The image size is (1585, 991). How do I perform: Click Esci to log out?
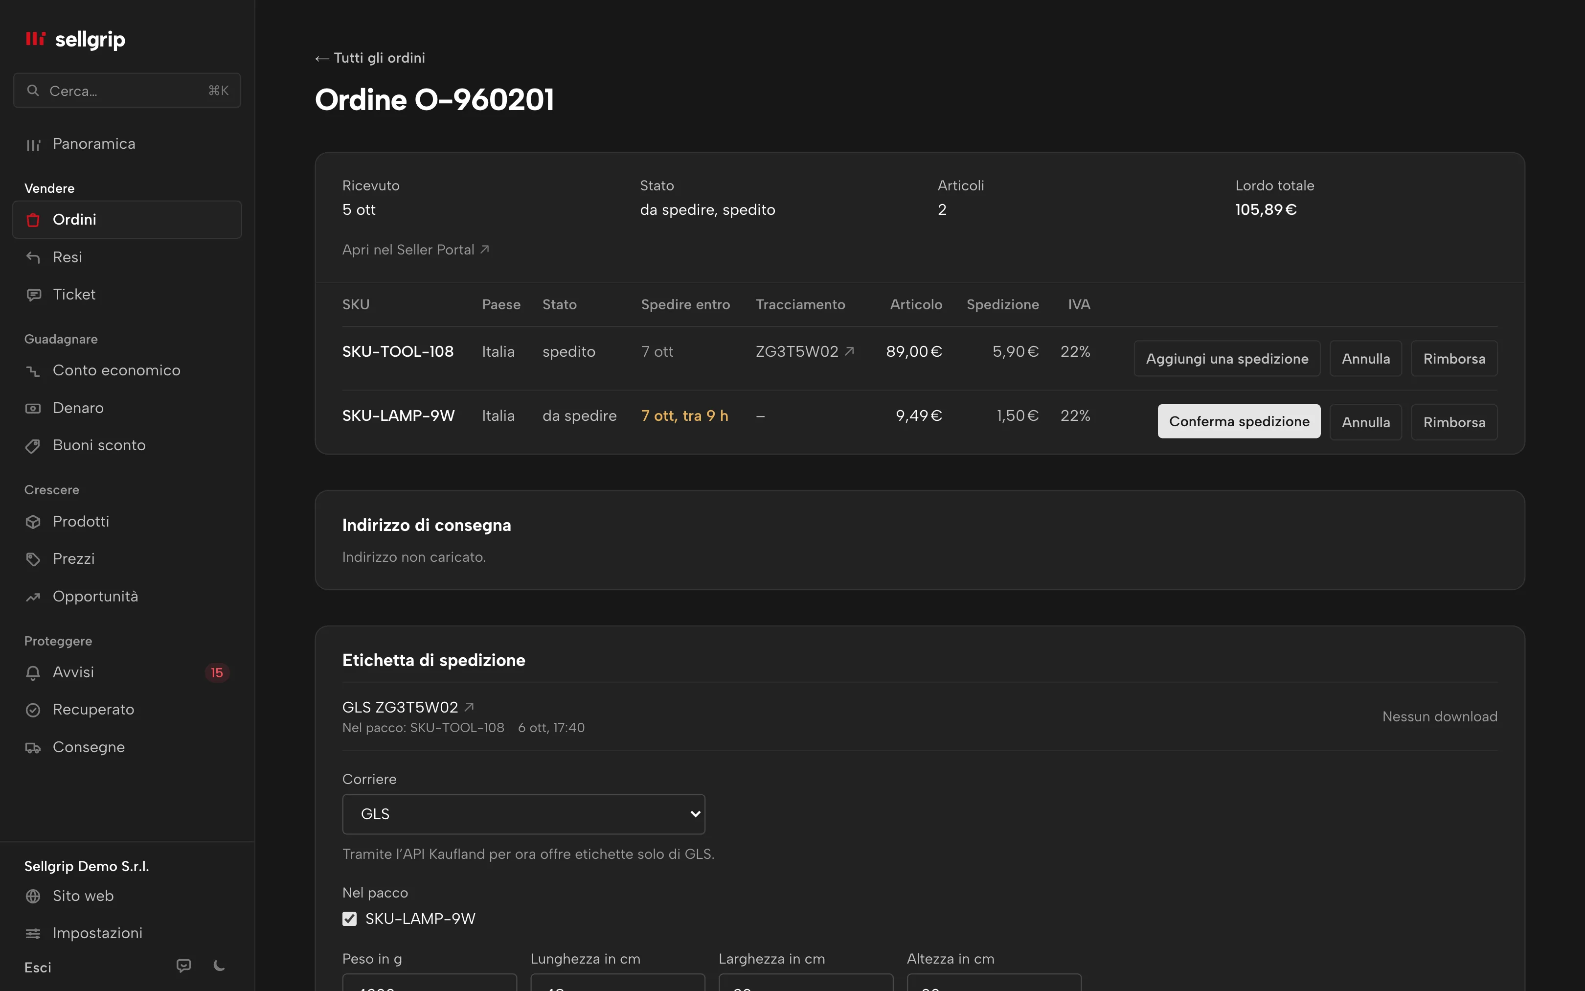38,968
